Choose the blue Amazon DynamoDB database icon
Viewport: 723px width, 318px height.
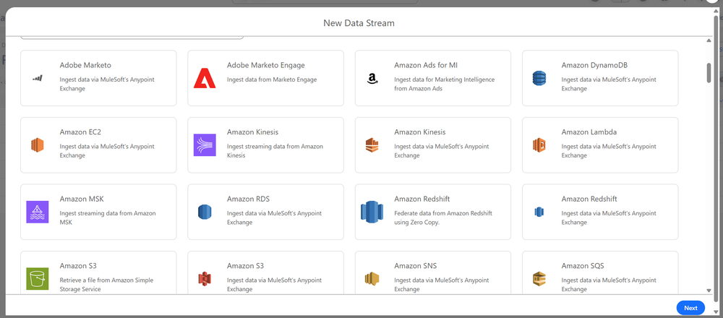(539, 78)
